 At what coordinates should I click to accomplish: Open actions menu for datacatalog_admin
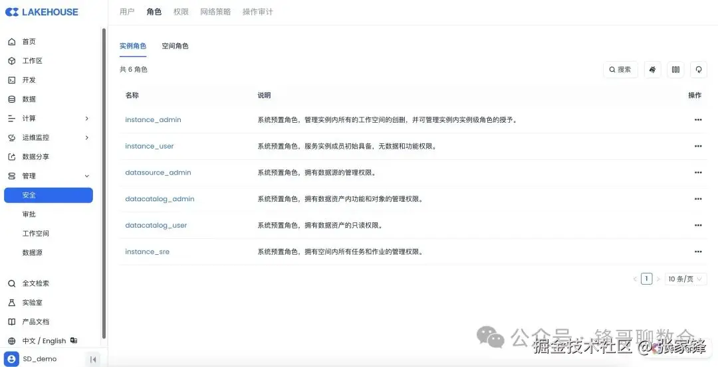point(698,199)
